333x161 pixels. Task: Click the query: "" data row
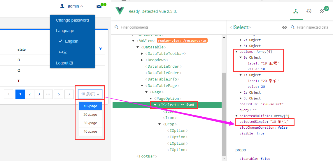click(248, 110)
